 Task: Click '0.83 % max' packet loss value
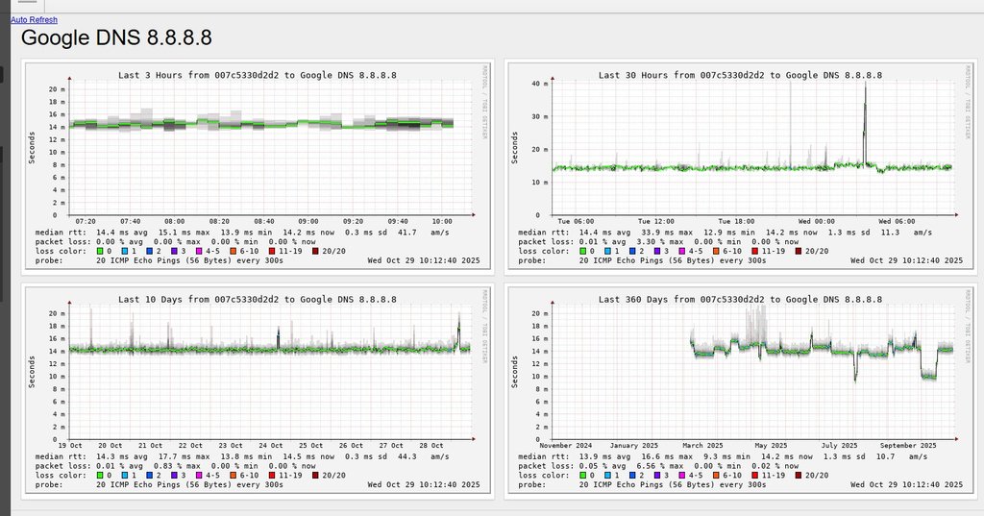[177, 466]
